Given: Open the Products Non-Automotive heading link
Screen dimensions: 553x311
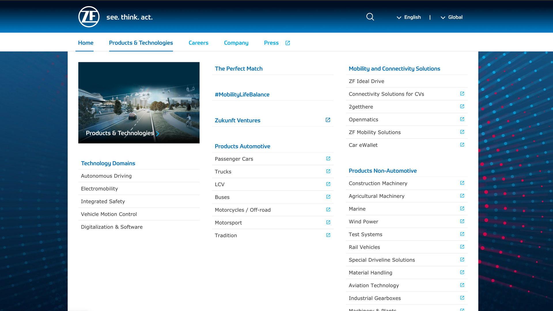Looking at the screenshot, I should [382, 171].
